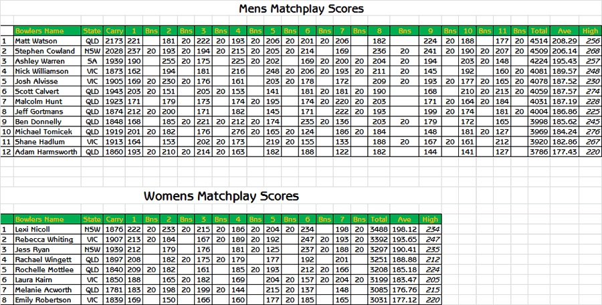Click the Mens table High header
This screenshot has width=602, height=305.
point(590,31)
